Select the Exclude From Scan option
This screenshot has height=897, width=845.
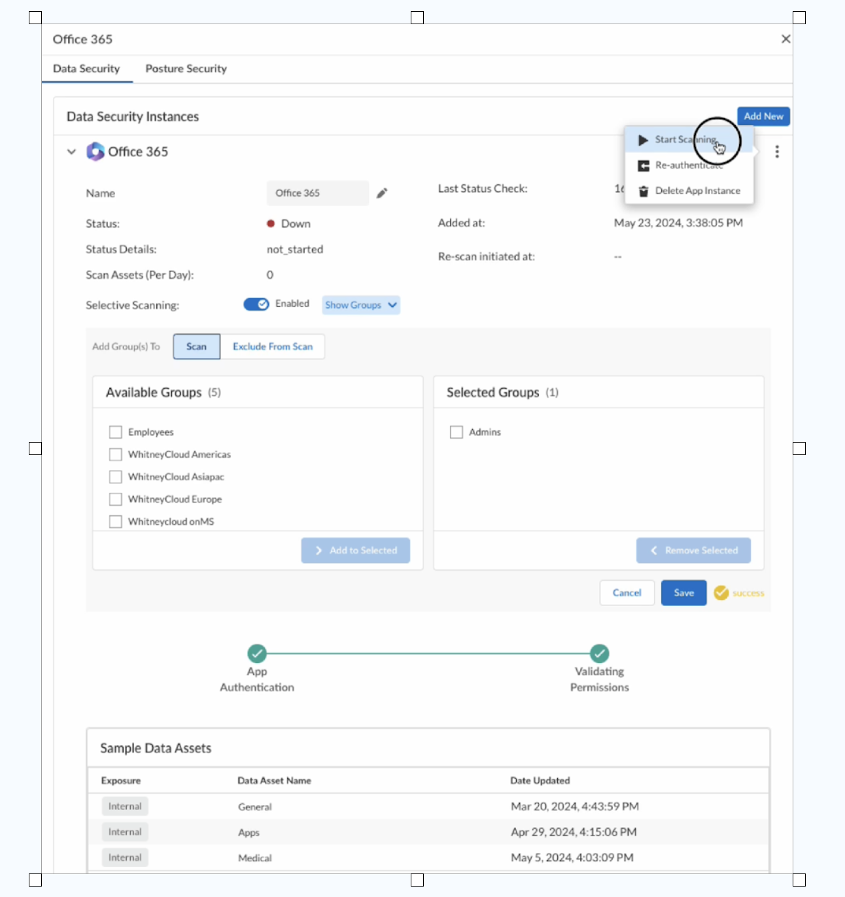272,347
